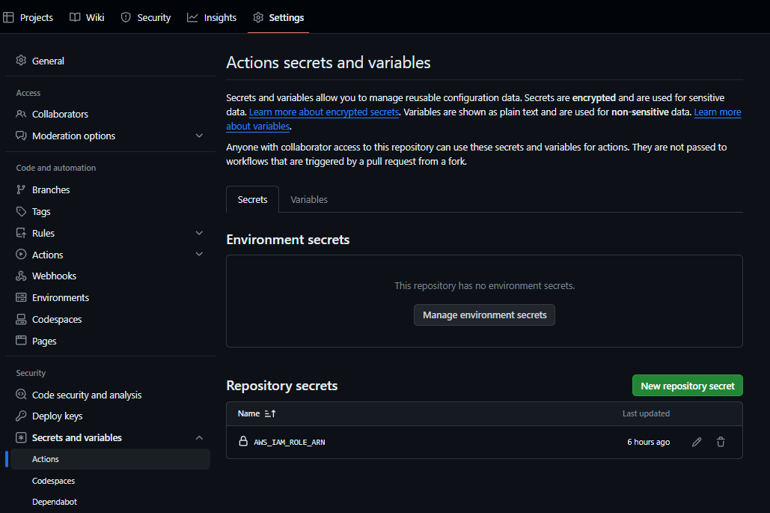The image size is (770, 513).
Task: Switch to the Variables tab
Action: pos(309,199)
